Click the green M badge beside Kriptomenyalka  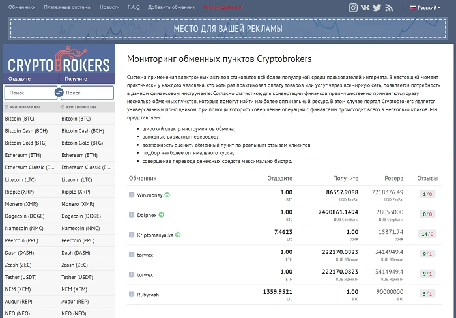pyautogui.click(x=178, y=235)
